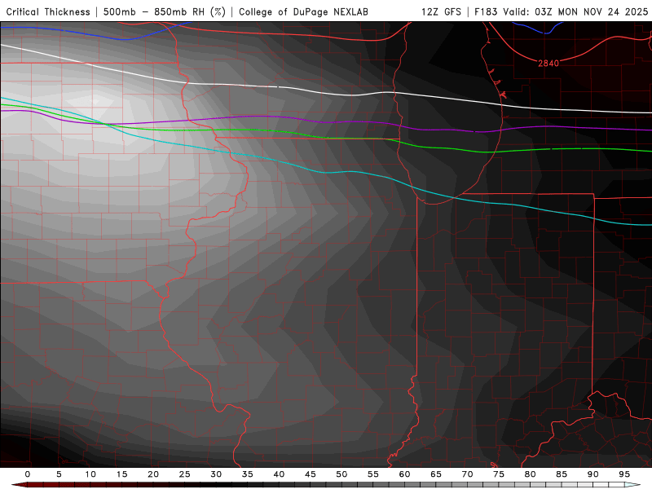Click the "15" value on the color scale
The image size is (652, 489).
pyautogui.click(x=121, y=474)
